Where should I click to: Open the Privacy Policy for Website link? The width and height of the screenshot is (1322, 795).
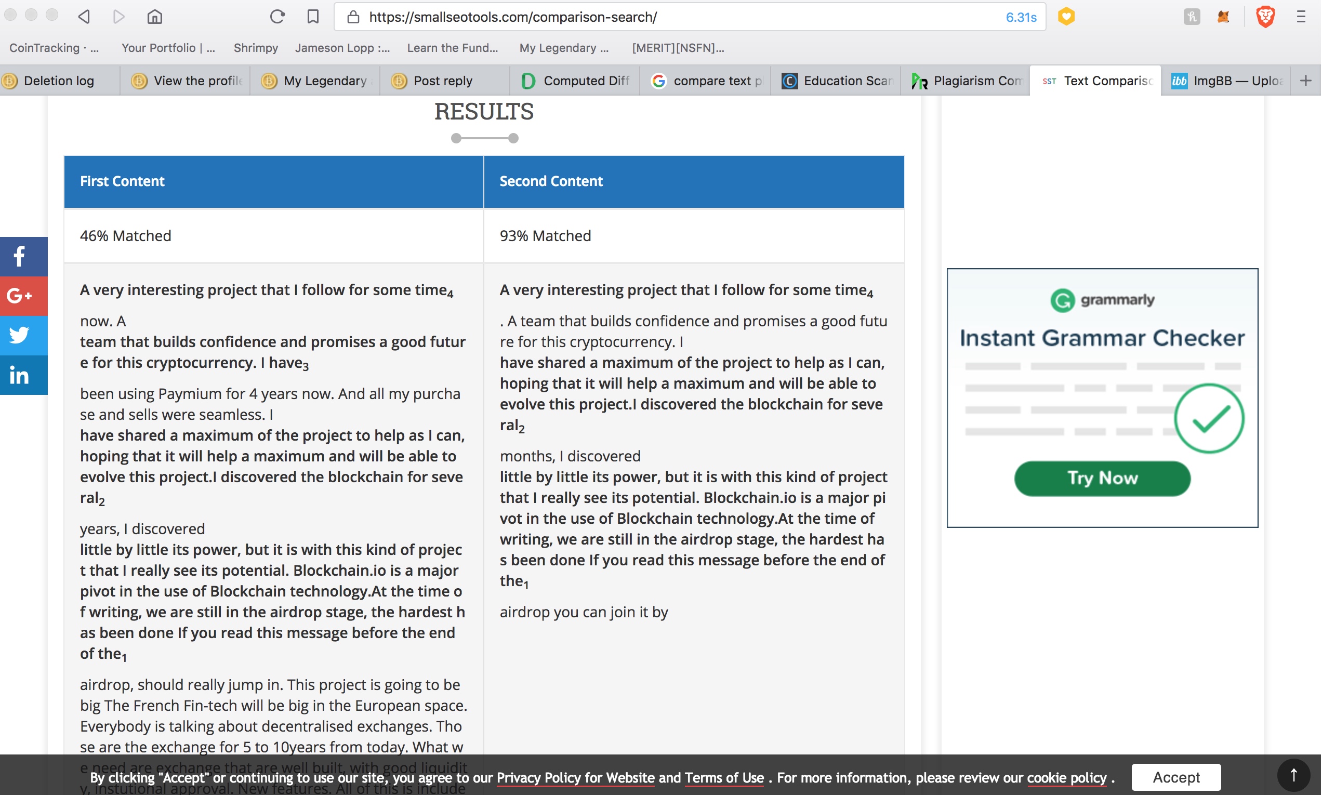pyautogui.click(x=576, y=778)
